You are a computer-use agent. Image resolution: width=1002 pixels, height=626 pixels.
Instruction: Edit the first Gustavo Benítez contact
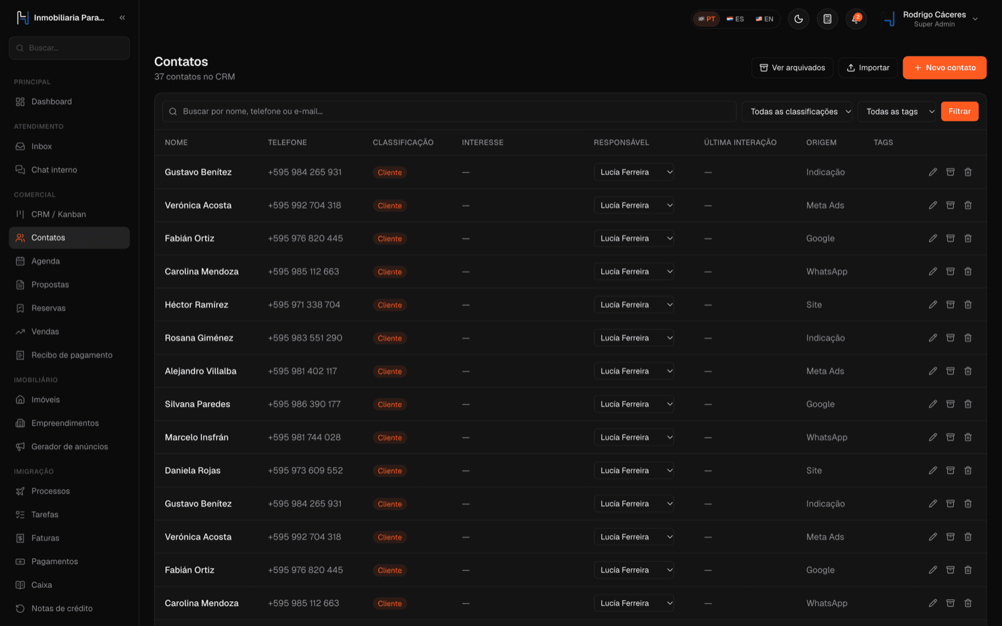pos(933,172)
